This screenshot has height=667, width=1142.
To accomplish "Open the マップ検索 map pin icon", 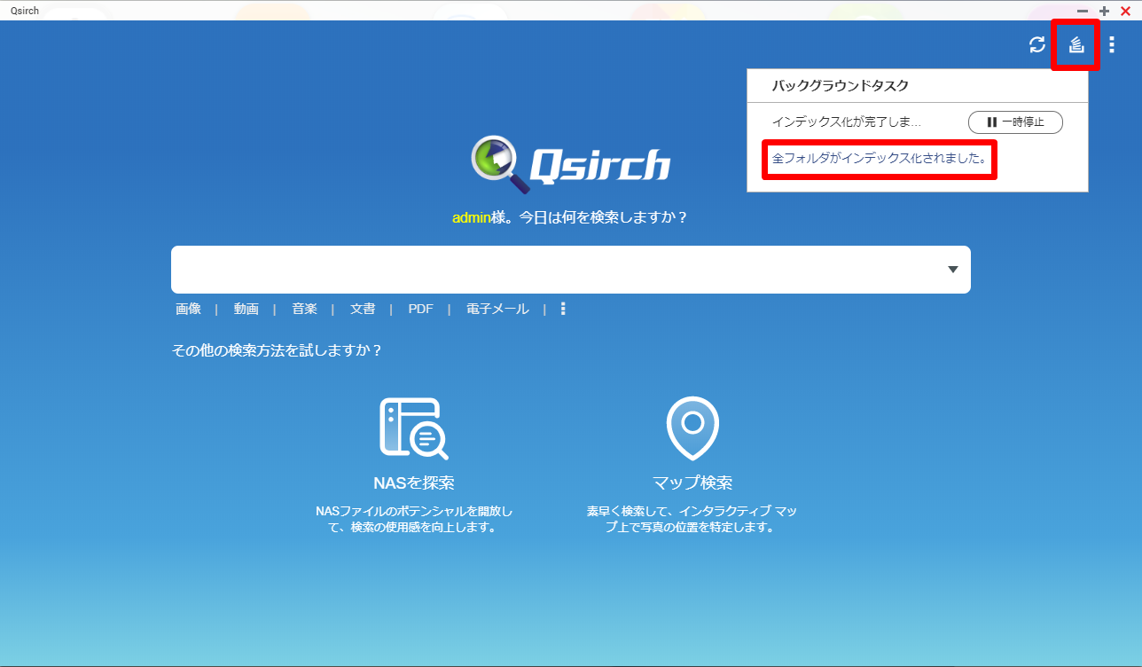I will point(692,428).
